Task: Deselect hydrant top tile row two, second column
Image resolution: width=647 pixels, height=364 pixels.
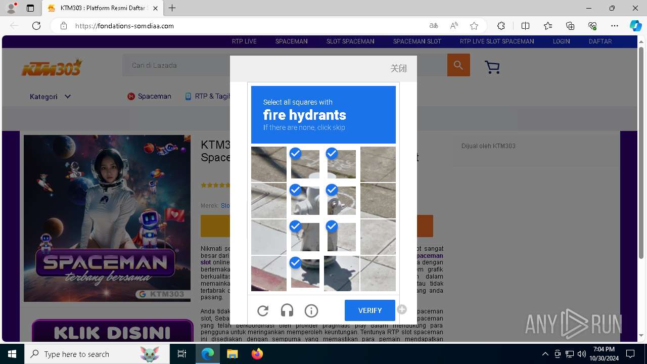Action: click(x=305, y=201)
